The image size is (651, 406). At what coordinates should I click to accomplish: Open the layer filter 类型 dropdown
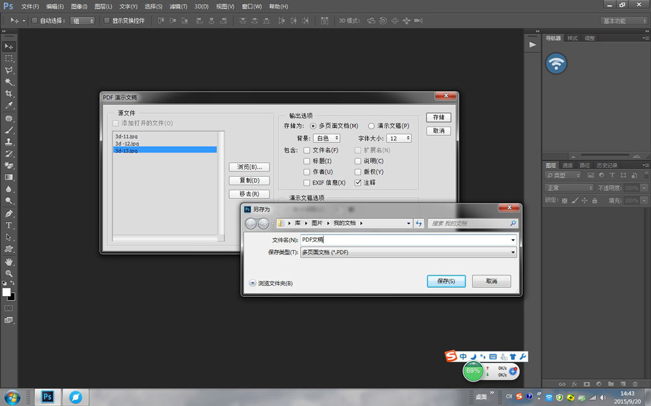coord(563,175)
